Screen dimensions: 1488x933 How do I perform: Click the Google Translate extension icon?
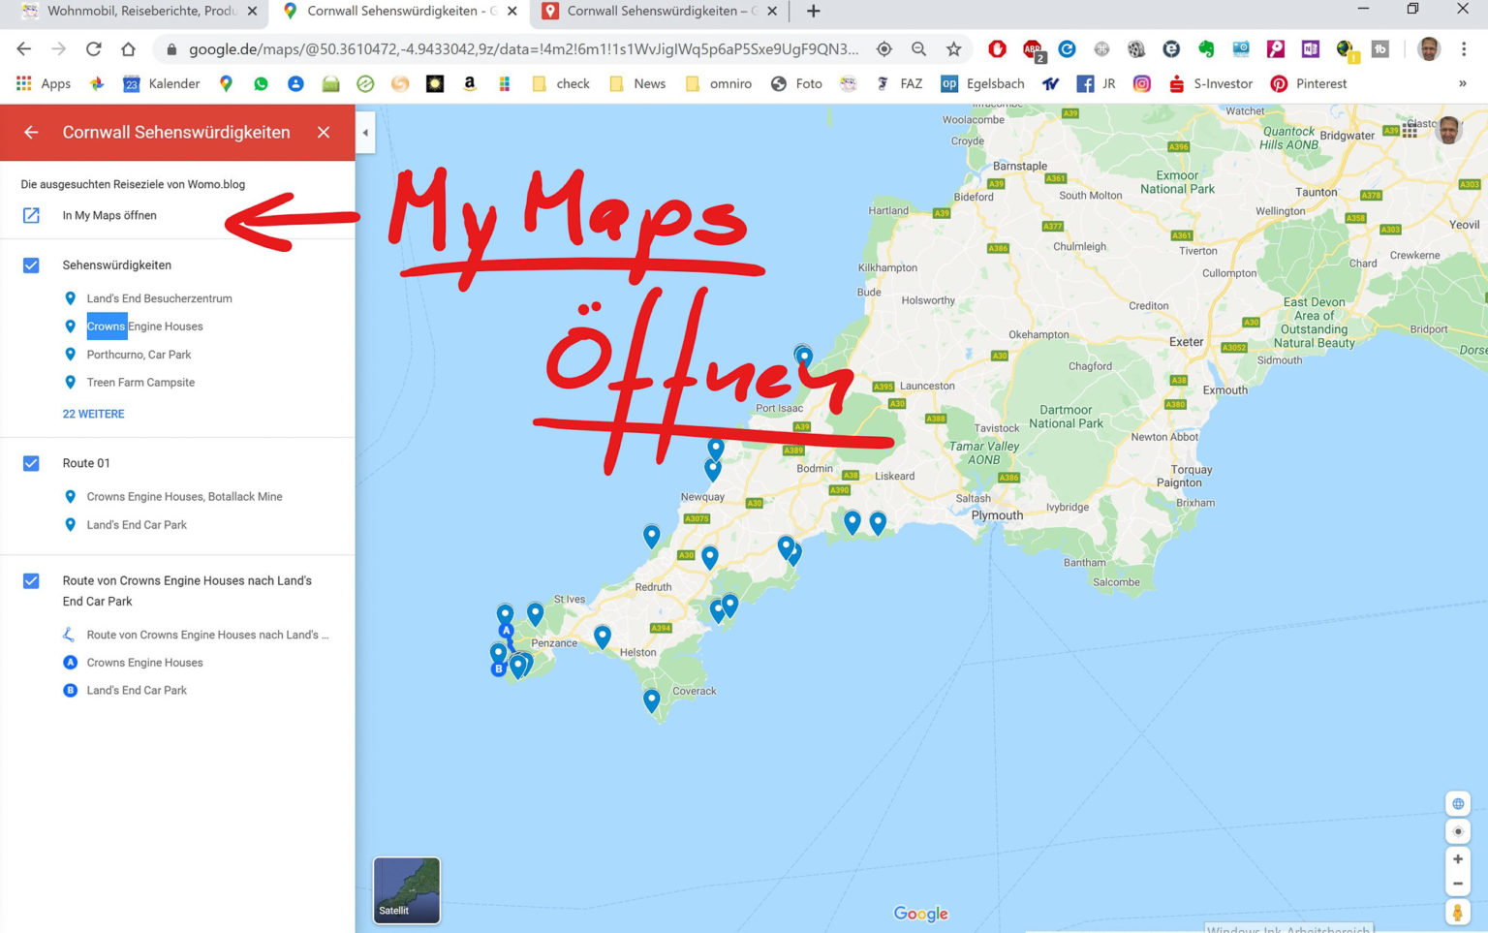(x=1067, y=48)
